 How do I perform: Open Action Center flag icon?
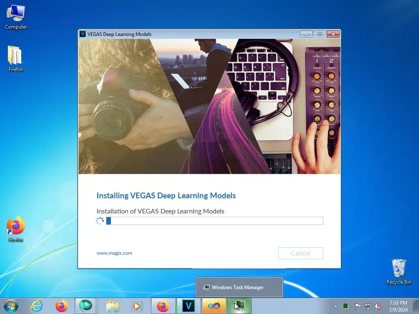(x=358, y=306)
